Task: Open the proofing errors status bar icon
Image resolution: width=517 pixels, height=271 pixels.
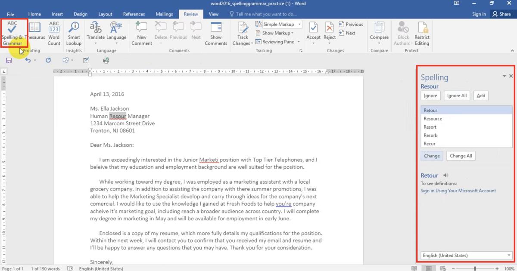Action: [70, 268]
